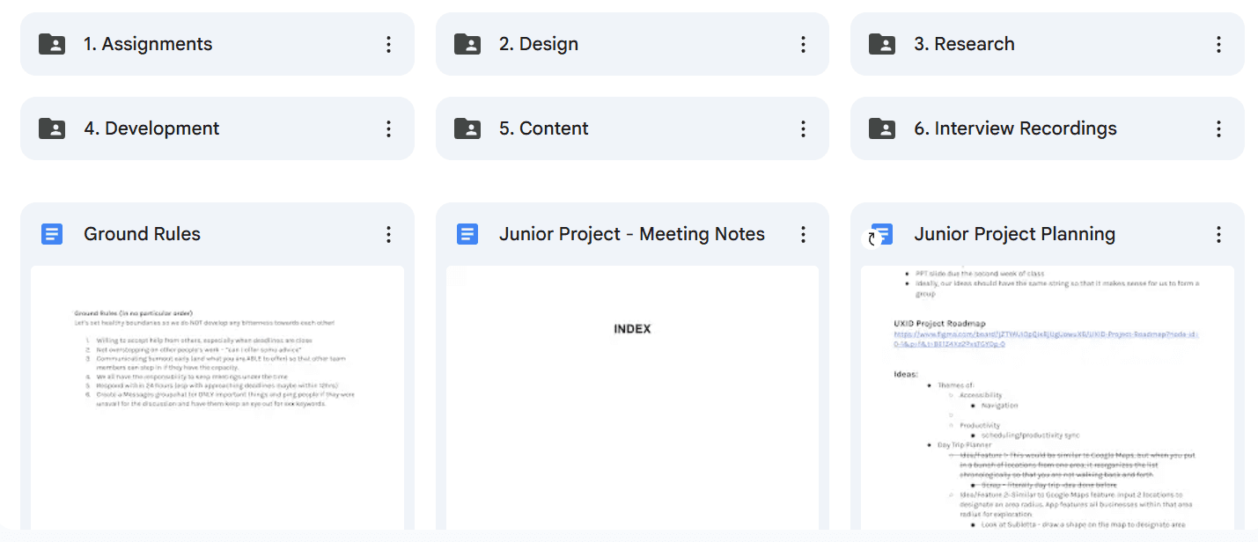
Task: Open the Ground Rules document preview
Action: click(217, 396)
